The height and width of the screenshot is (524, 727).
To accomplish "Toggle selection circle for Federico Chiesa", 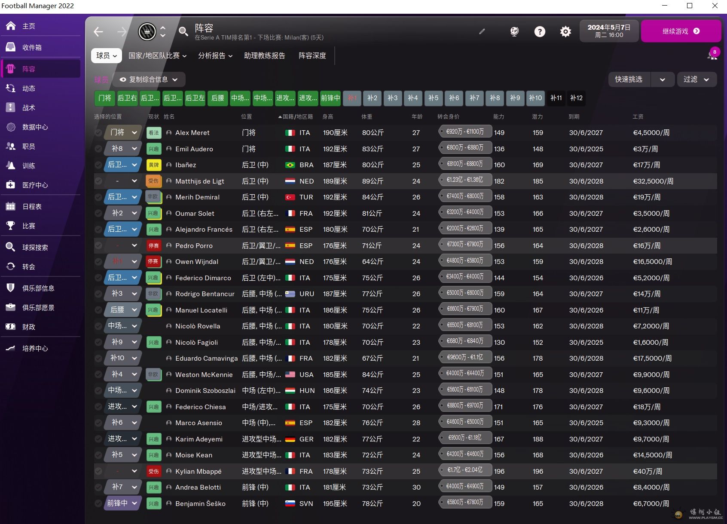I will point(98,407).
